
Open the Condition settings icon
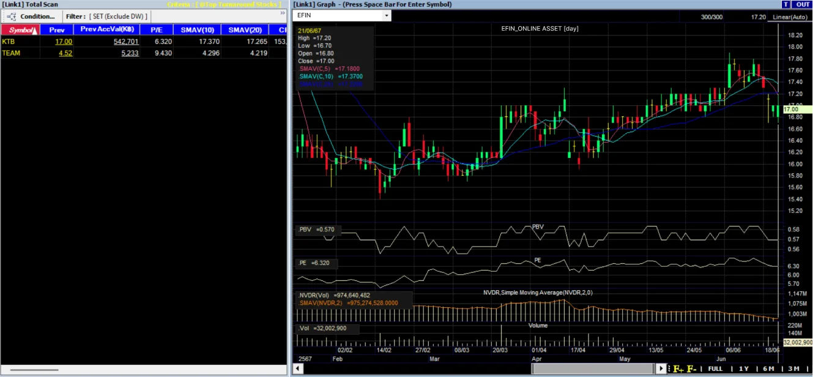point(11,17)
